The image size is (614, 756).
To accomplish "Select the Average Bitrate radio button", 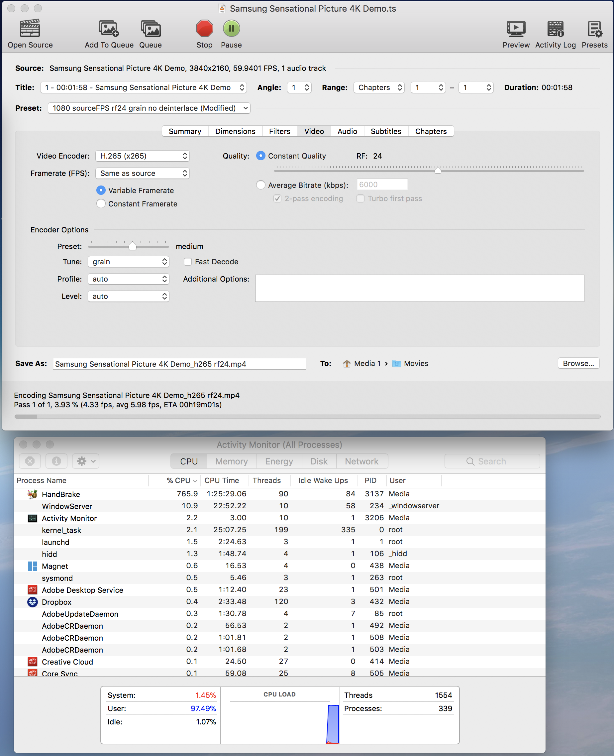I will point(261,185).
